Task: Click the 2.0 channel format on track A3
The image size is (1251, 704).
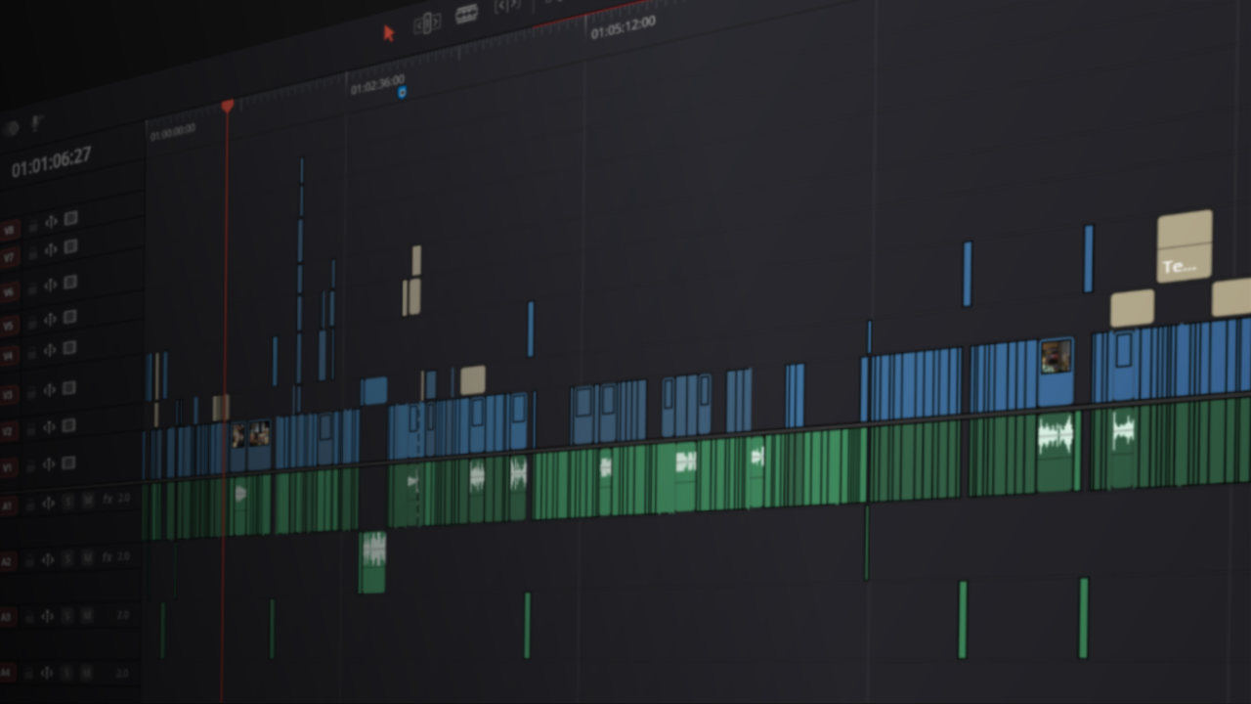Action: [121, 612]
